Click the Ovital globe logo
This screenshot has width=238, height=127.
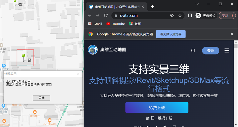93,50
